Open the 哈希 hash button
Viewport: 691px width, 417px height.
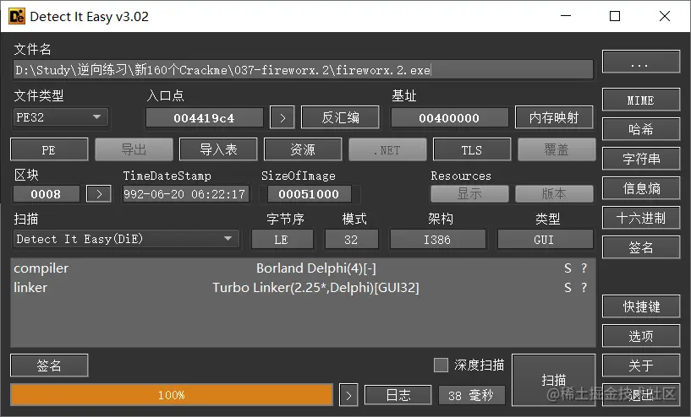click(641, 129)
